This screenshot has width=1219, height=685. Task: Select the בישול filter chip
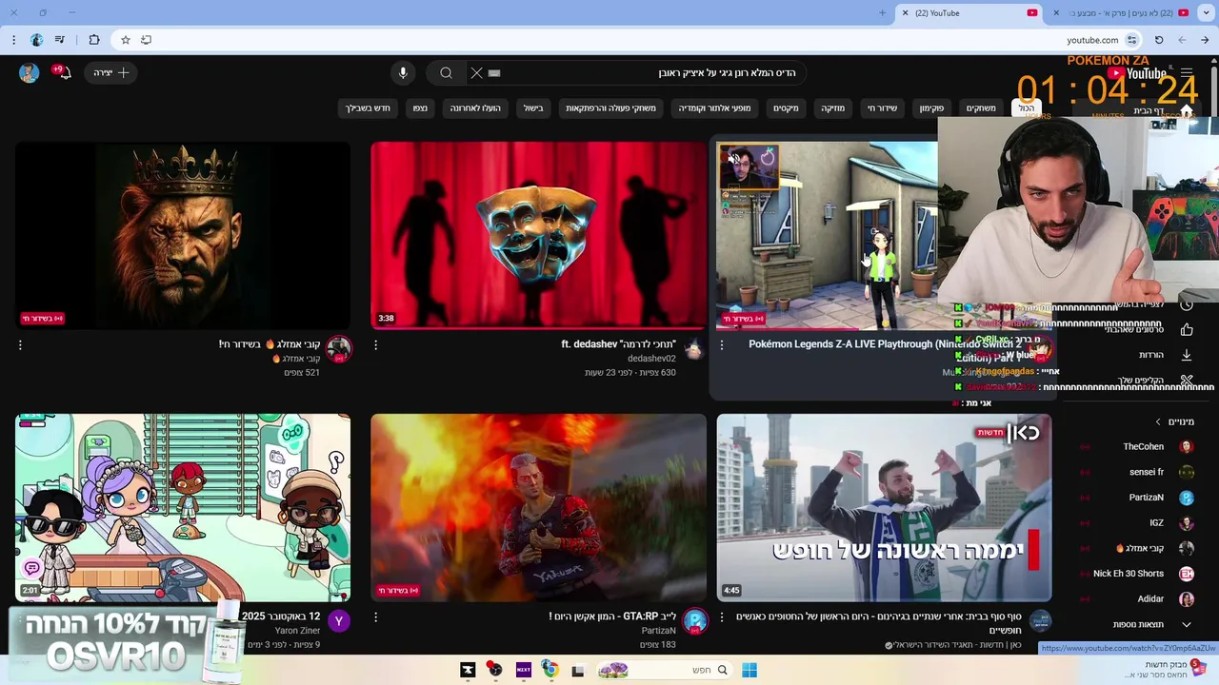(x=533, y=108)
